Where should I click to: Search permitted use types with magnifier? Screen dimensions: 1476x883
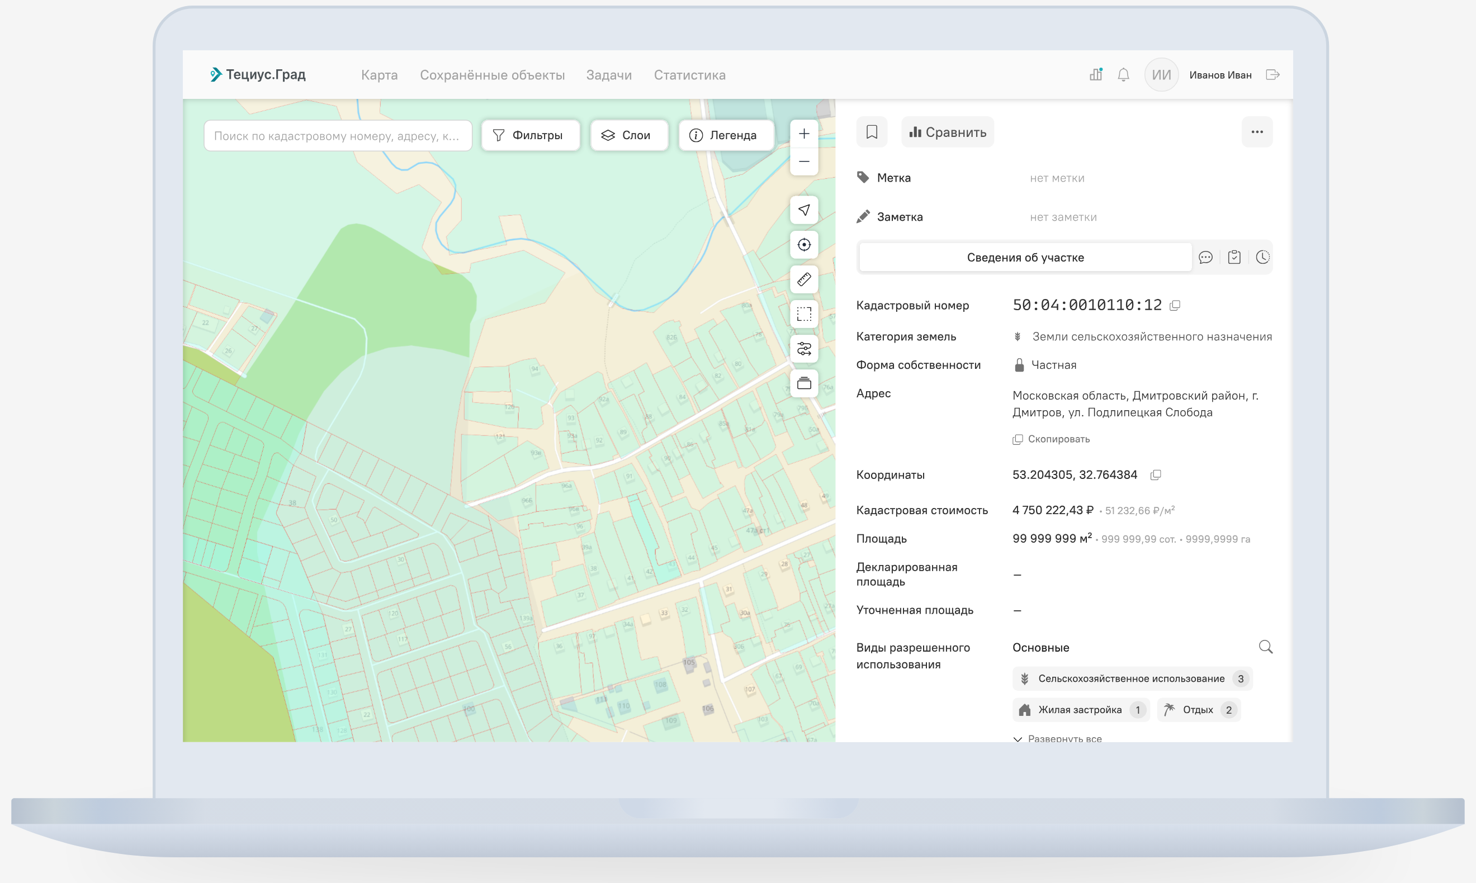pos(1265,647)
